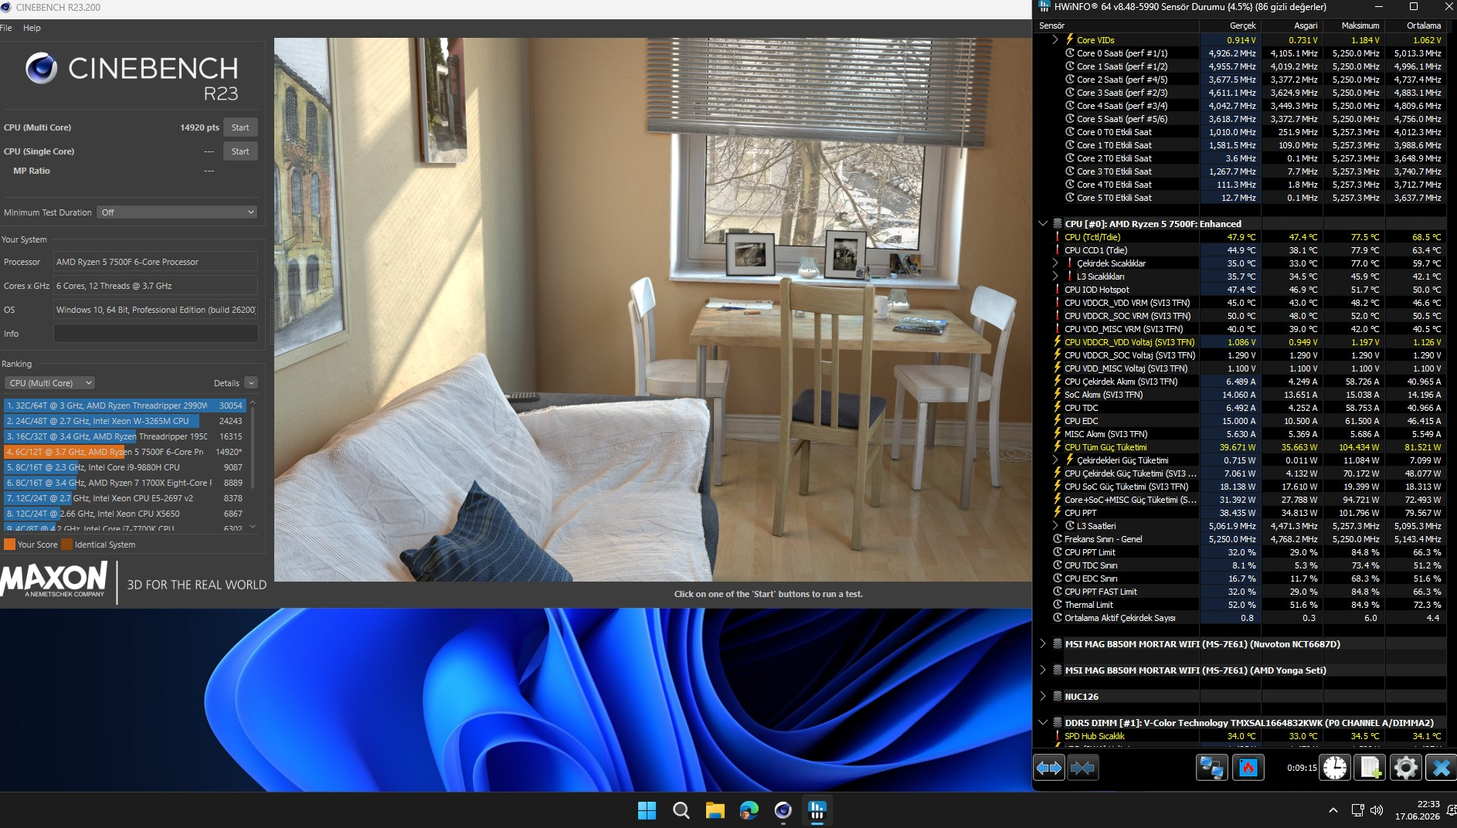1457x828 pixels.
Task: Switch to Cinebench taskbar icon
Action: point(783,810)
